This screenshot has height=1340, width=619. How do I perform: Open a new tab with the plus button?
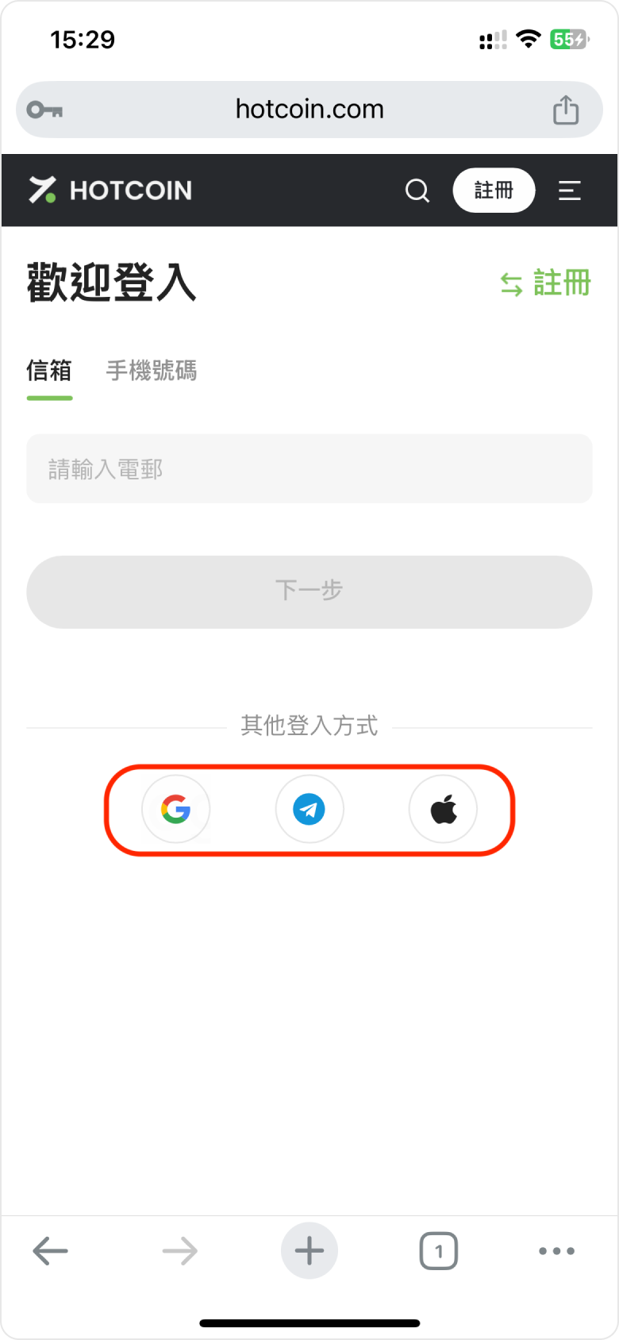click(309, 1251)
